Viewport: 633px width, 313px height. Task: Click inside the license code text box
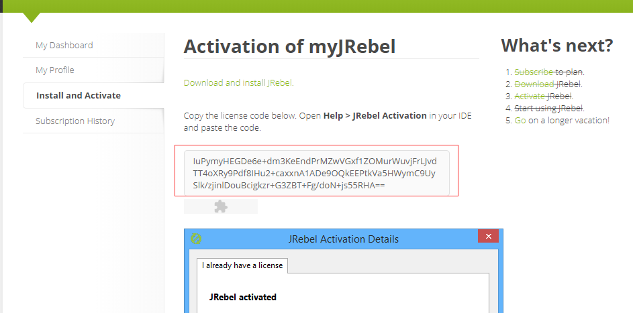[x=317, y=173]
